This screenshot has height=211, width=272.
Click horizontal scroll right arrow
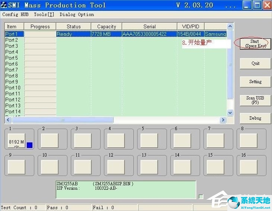pos(223,120)
